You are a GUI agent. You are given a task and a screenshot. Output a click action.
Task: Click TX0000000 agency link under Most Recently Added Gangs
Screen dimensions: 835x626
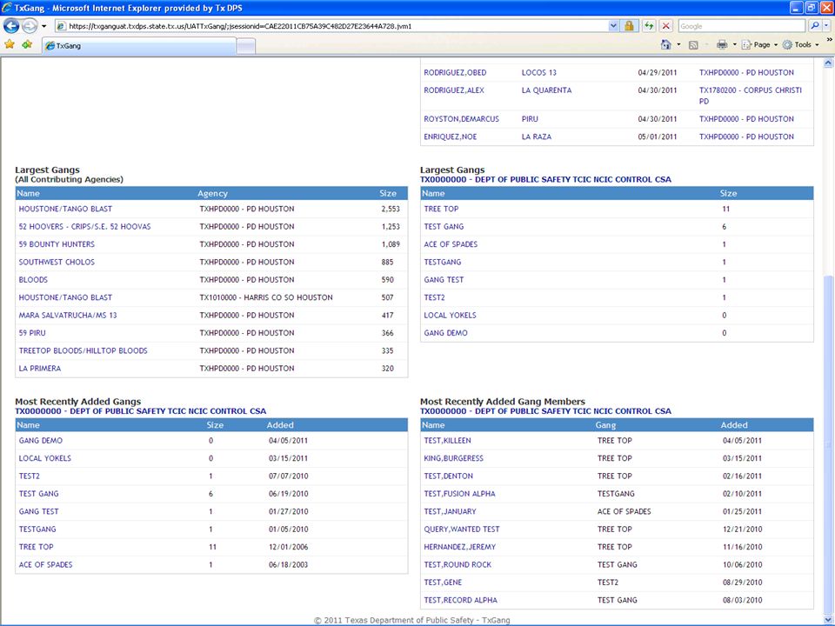pyautogui.click(x=141, y=411)
